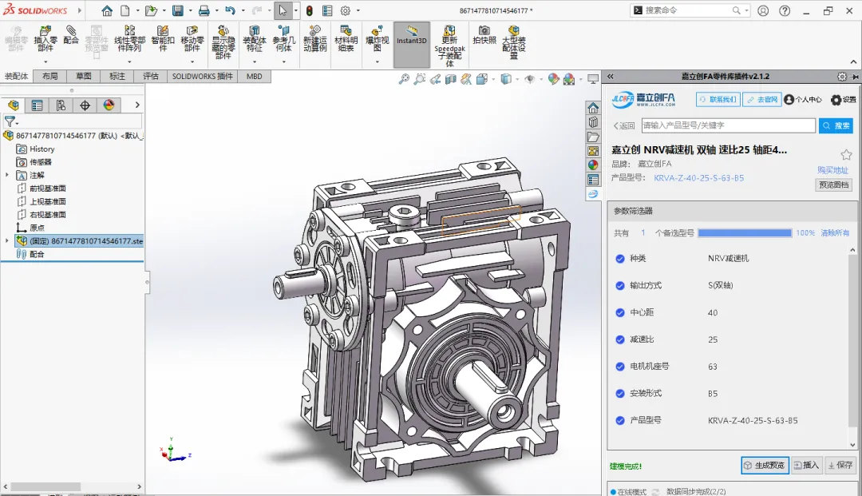Expand the 注解 tree node
This screenshot has height=496, width=862.
coord(8,175)
